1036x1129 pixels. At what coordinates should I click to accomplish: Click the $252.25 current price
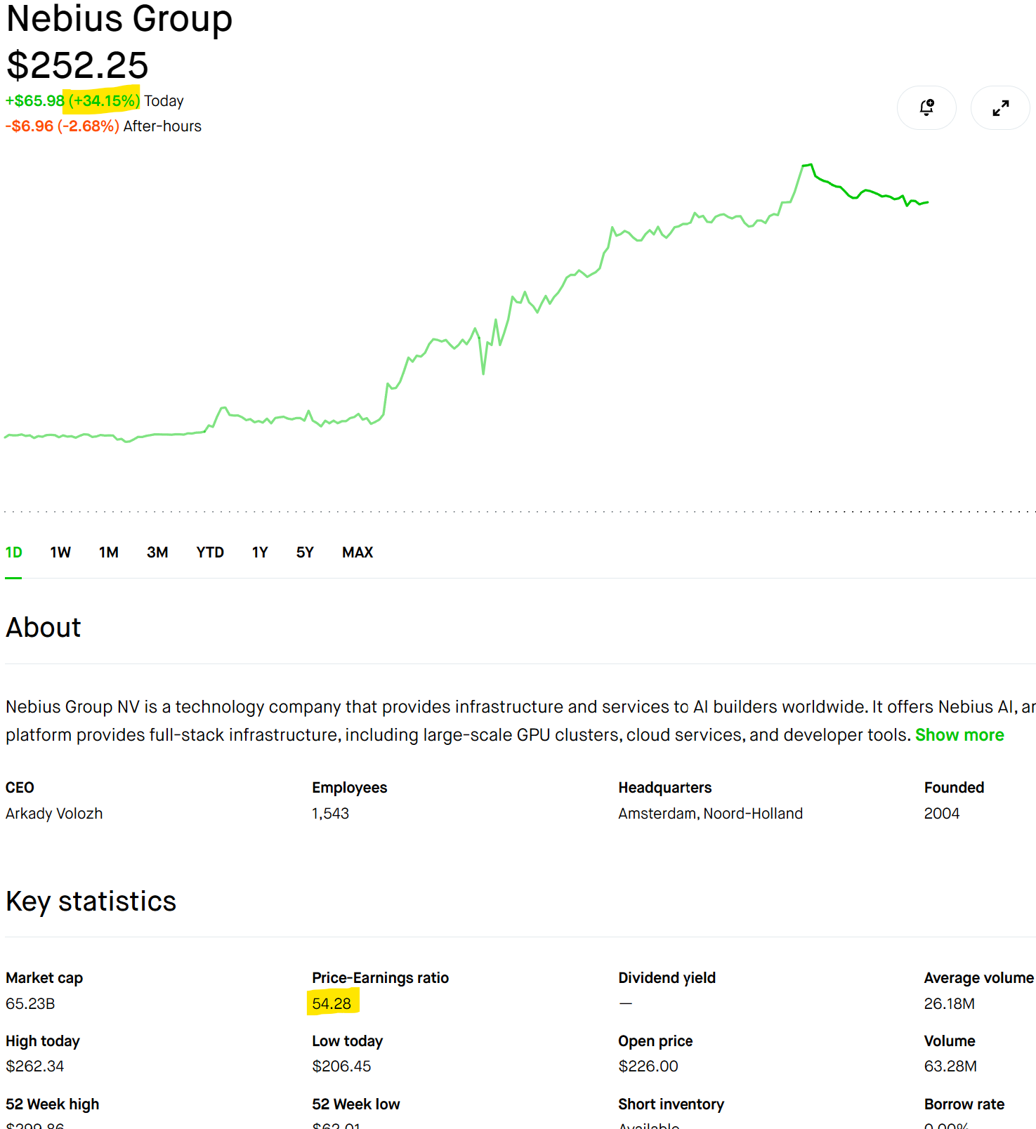tap(77, 65)
